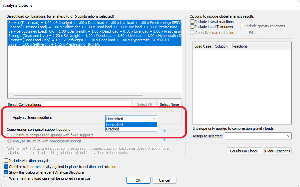300x187 pixels.
Task: Click the Select Combinations input field
Action: click(87, 104)
